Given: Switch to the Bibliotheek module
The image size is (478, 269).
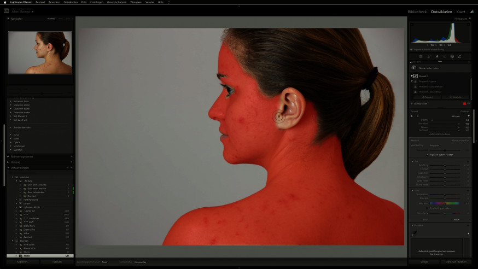Looking at the screenshot, I should [417, 11].
